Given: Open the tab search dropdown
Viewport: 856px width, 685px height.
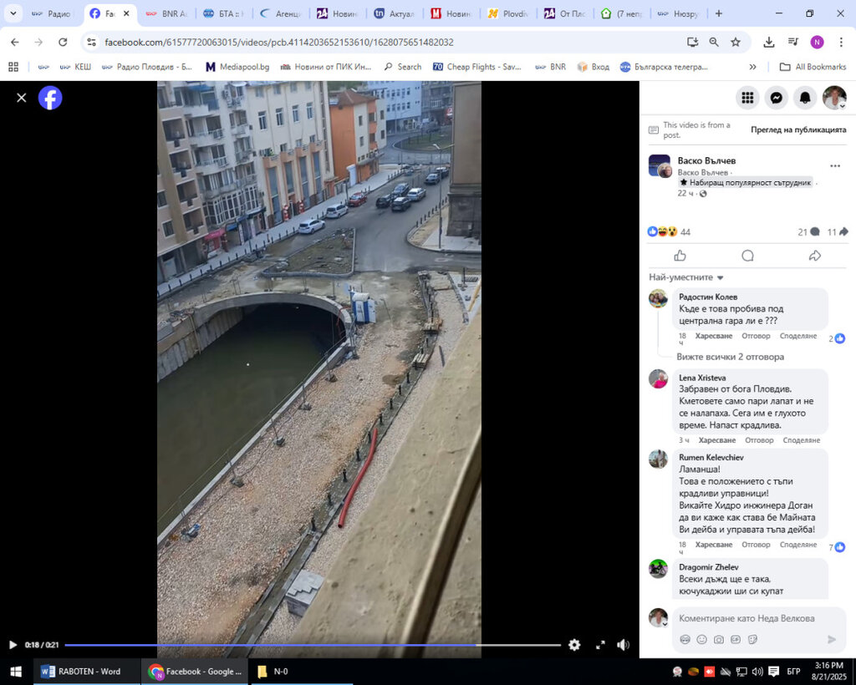Looking at the screenshot, I should point(13,13).
